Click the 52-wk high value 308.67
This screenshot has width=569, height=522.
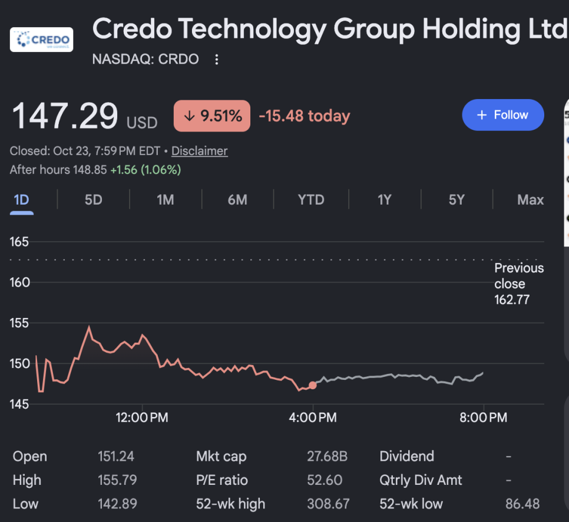[328, 504]
